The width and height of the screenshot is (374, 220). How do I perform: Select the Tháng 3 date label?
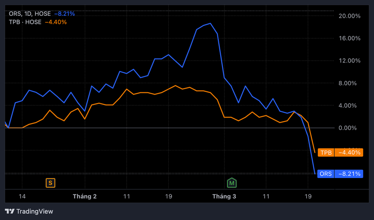point(224,197)
